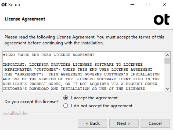Click the Setup title text in the title bar

(14, 5)
